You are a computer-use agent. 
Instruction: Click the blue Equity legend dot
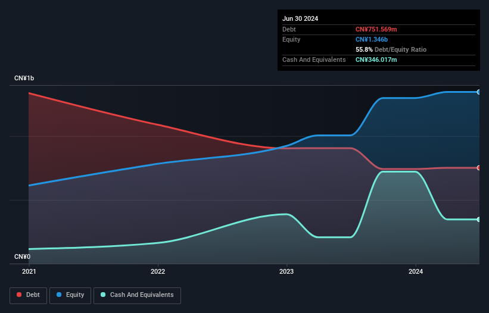[59, 295]
